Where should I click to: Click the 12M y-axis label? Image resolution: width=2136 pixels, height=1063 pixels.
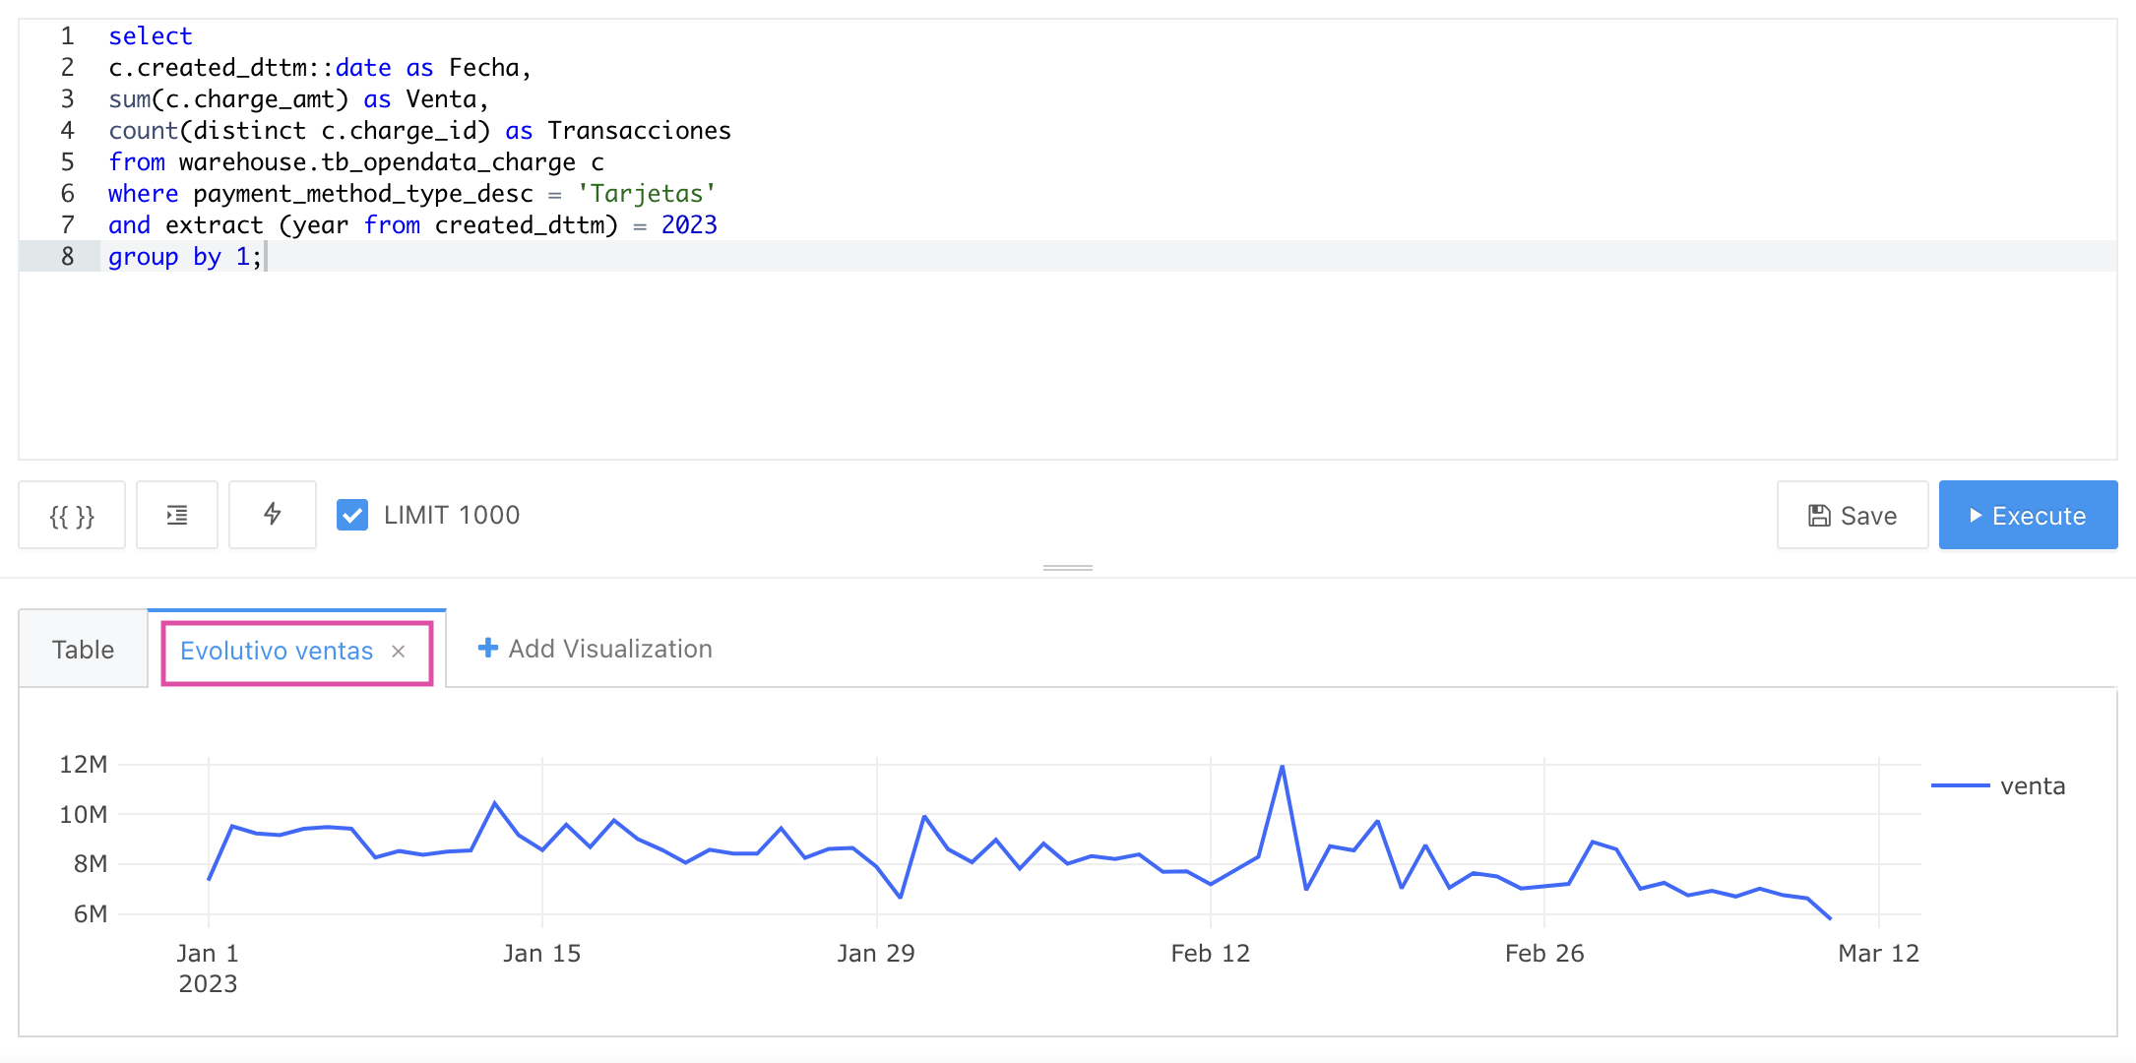click(83, 764)
